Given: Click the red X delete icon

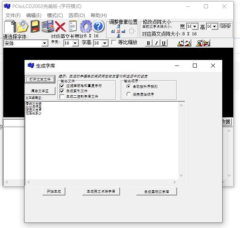Looking at the screenshot, I should click(x=60, y=26).
